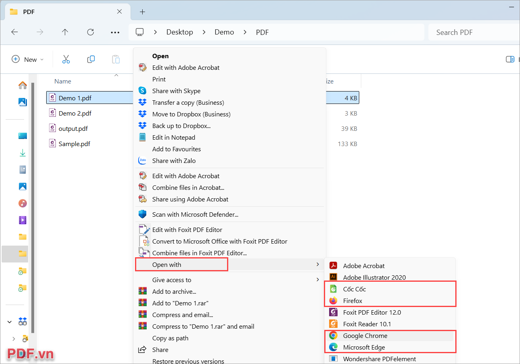The width and height of the screenshot is (520, 364).
Task: Choose Edit in Notepad
Action: [x=229, y=137]
